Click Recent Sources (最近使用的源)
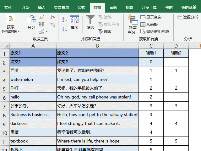Viewport: 201px width, 151px height. [x=155, y=31]
